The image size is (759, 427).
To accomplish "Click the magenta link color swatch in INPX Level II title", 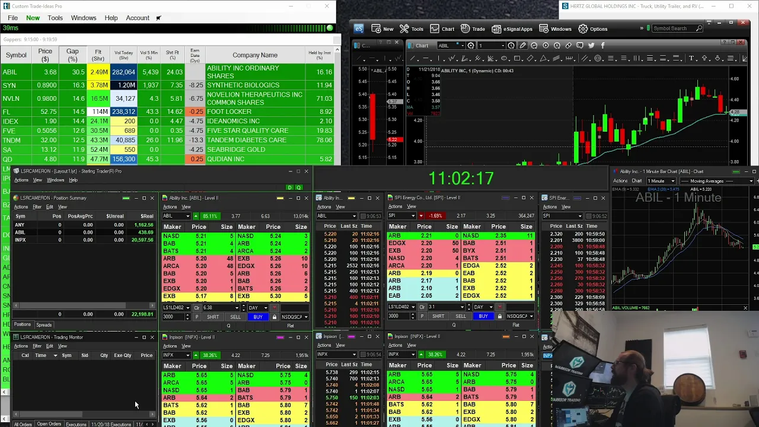I will [x=280, y=337].
